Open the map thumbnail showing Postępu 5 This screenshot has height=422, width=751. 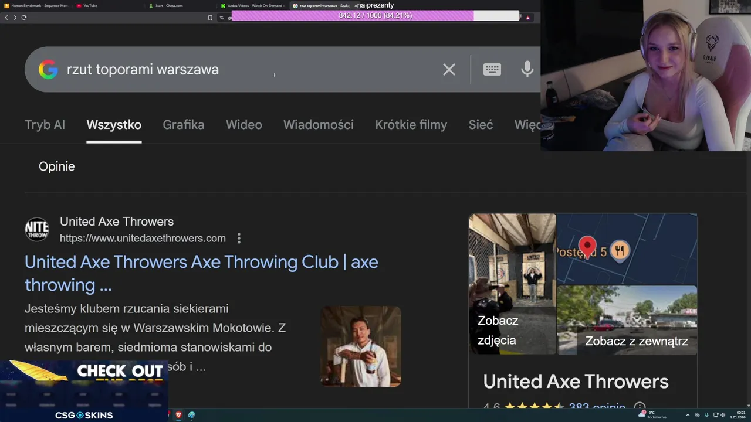point(627,249)
